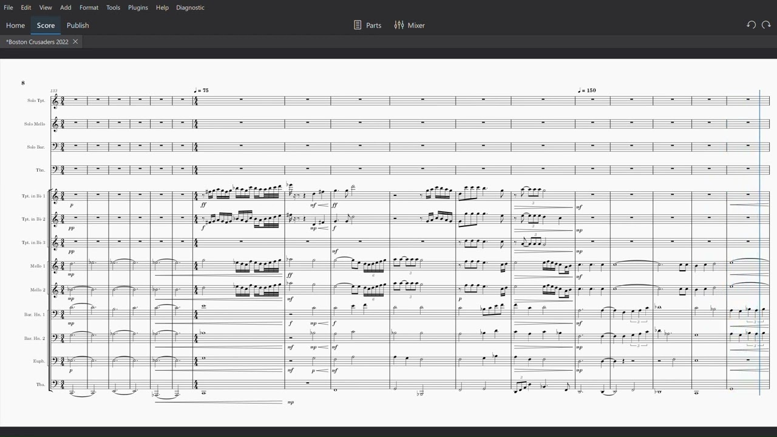777x437 pixels.
Task: Switch to the Home tab
Action: point(15,25)
